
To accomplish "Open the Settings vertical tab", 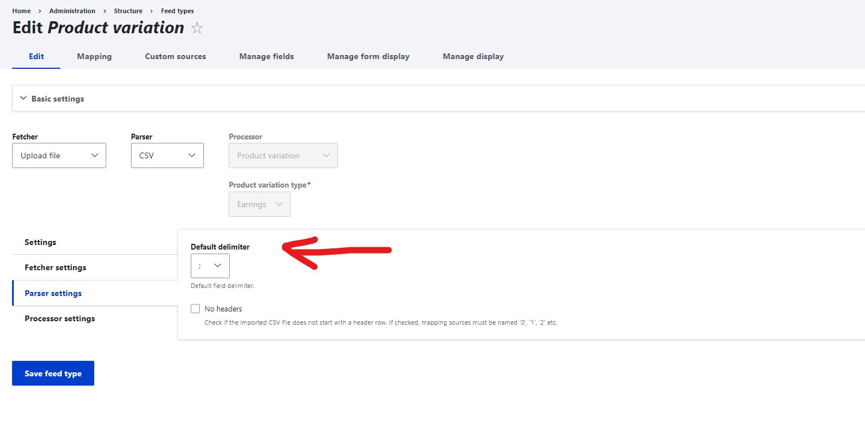I will 40,242.
